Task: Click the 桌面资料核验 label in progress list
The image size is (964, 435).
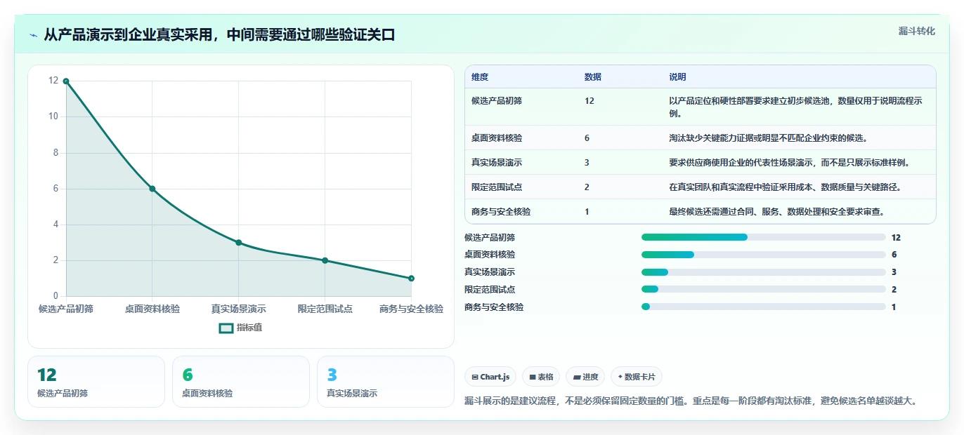Action: 490,255
